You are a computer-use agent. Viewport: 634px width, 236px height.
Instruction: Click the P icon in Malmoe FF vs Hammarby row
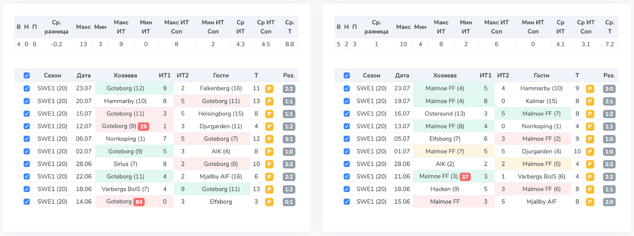(590, 89)
